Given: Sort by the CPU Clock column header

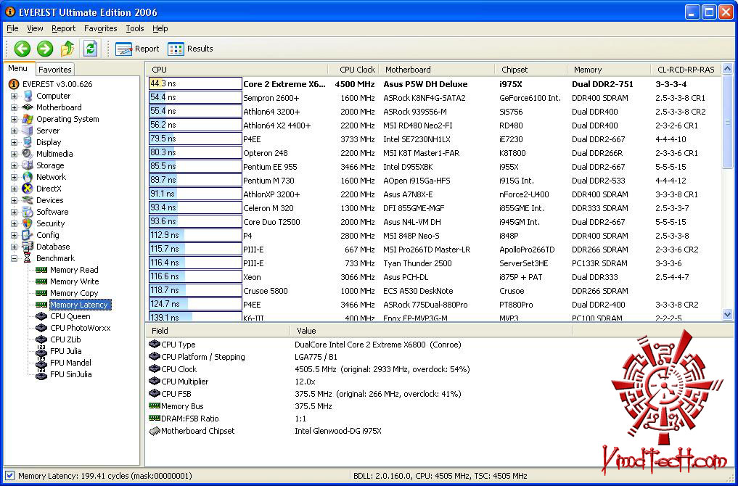Looking at the screenshot, I should click(355, 70).
